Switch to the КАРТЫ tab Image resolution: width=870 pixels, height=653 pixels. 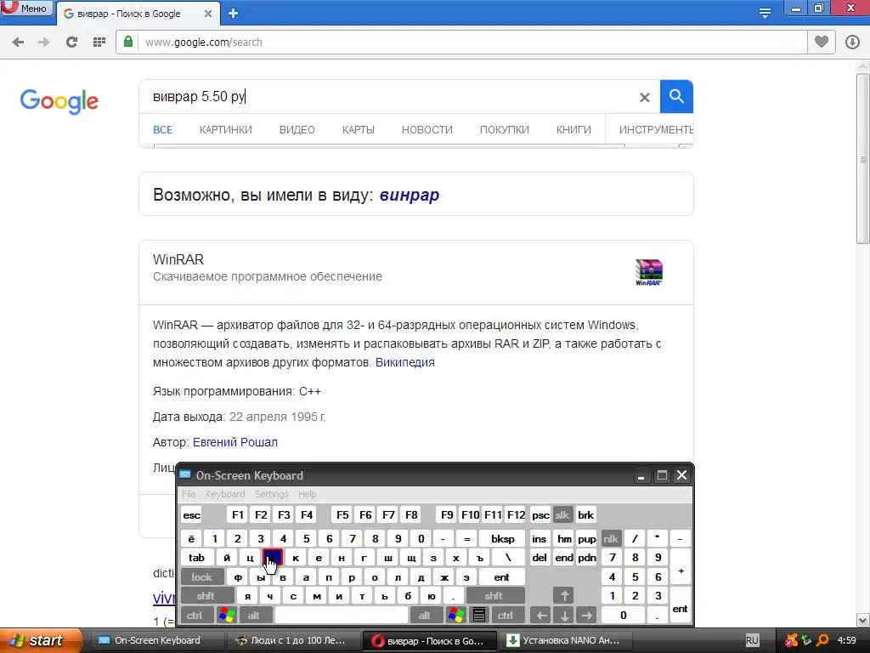click(358, 130)
